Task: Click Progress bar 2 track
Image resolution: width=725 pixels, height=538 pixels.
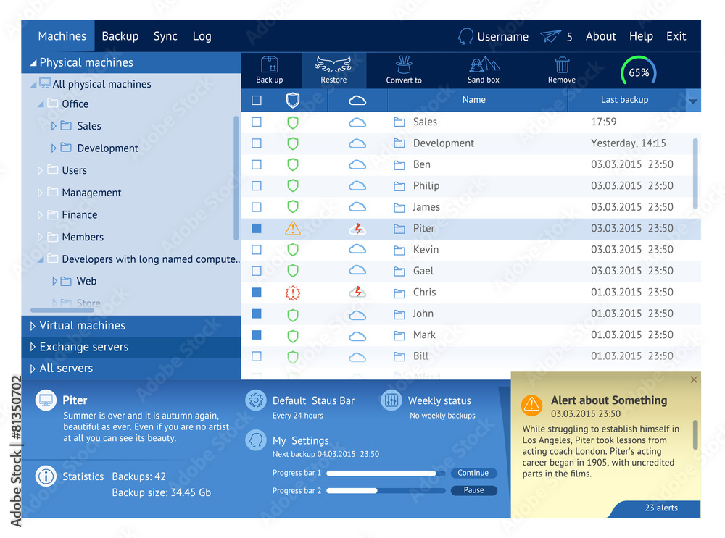Action: (x=386, y=490)
